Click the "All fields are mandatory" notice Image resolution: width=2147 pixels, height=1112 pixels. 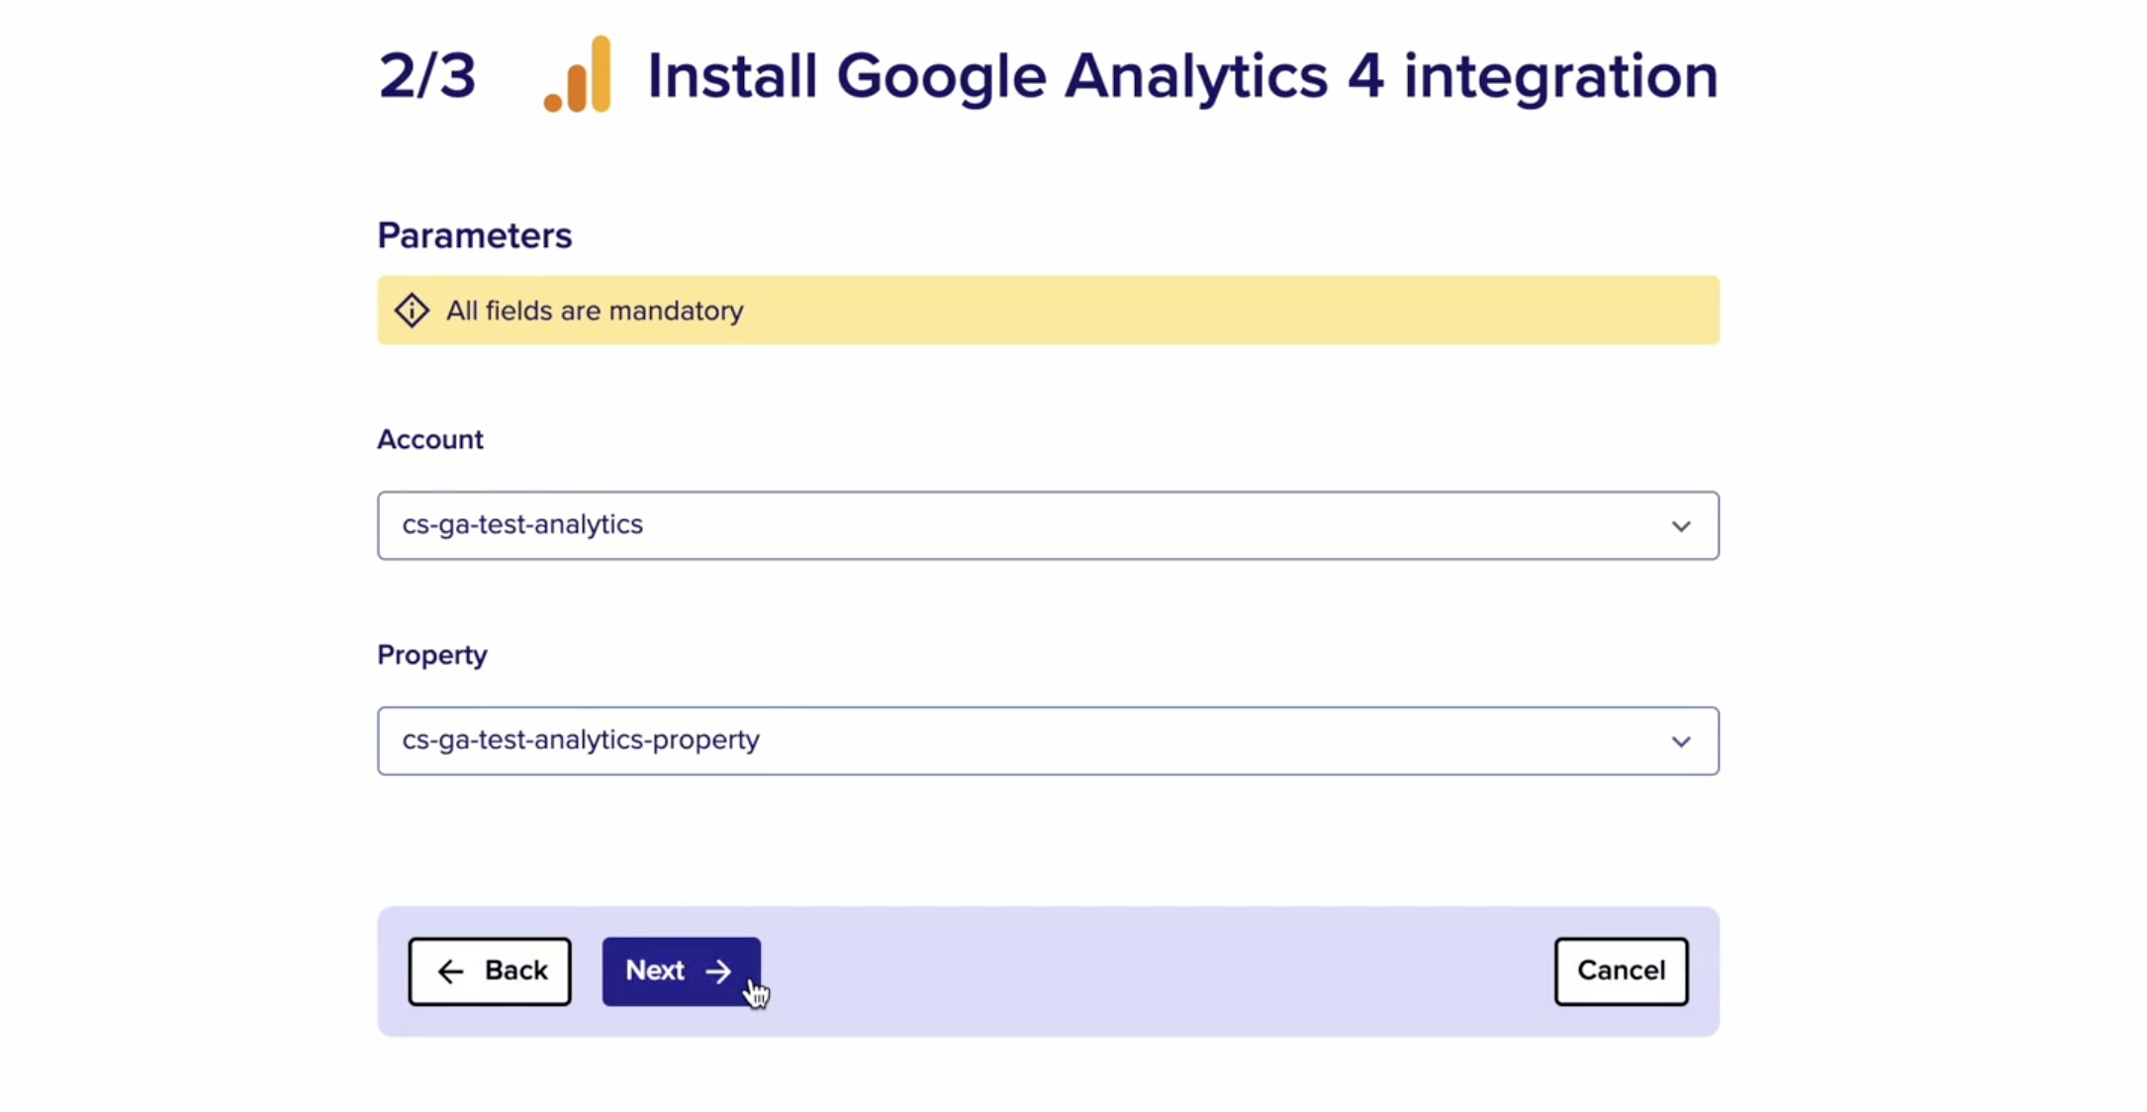1048,311
